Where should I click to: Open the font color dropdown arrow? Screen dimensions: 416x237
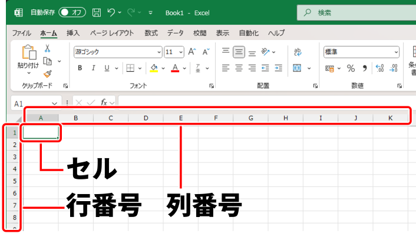click(184, 68)
